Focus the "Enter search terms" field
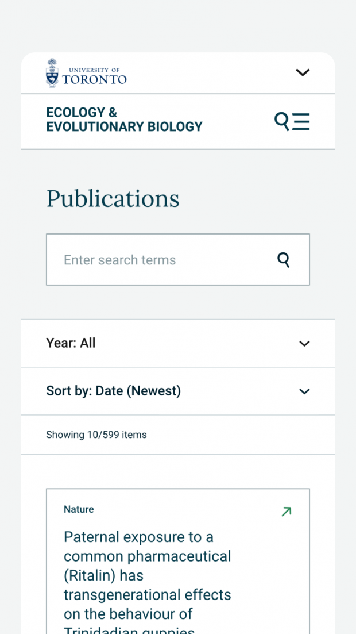The image size is (356, 634). 178,259
